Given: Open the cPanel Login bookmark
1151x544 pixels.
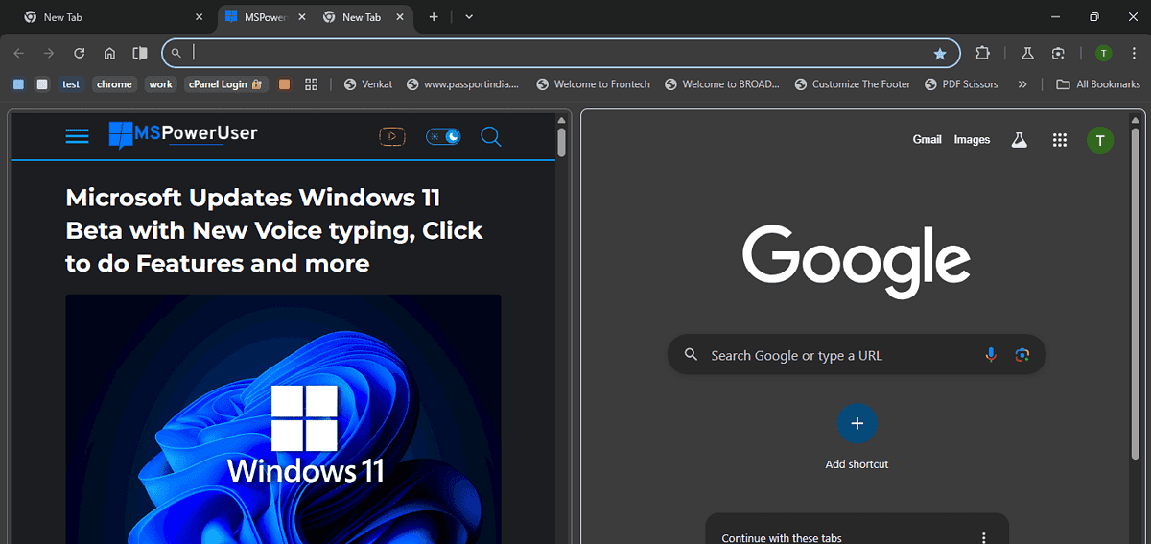Looking at the screenshot, I should click(224, 84).
